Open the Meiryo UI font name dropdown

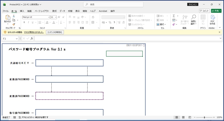click(x=49, y=17)
